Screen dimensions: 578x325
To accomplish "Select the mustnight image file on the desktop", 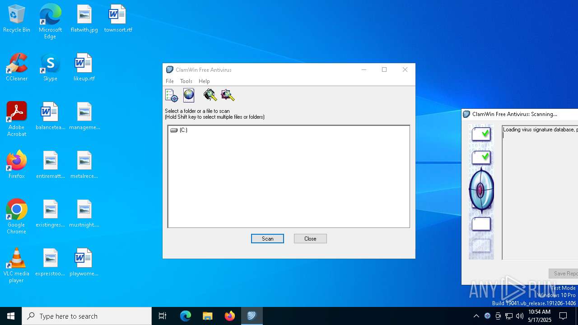I will click(x=84, y=214).
